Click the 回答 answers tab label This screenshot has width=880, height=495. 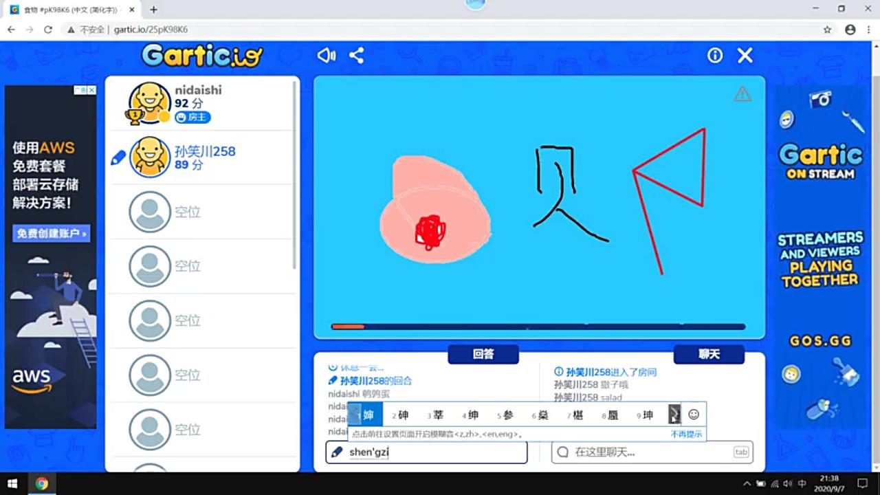pos(483,354)
